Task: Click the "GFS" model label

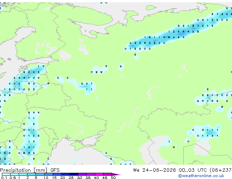Action: point(55,170)
